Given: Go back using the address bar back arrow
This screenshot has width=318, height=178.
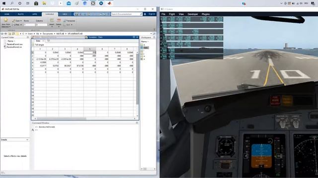Looking at the screenshot, I should click(2, 34).
